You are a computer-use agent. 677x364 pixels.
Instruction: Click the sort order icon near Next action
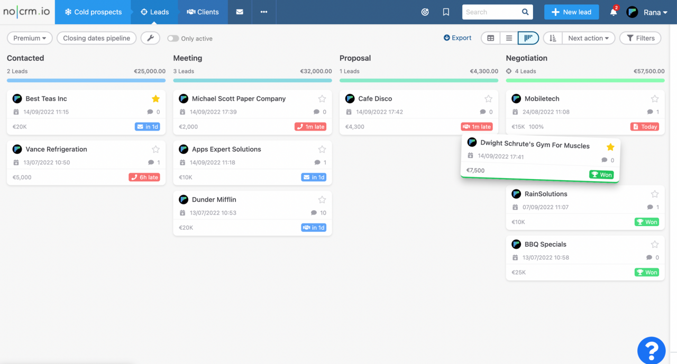click(553, 38)
